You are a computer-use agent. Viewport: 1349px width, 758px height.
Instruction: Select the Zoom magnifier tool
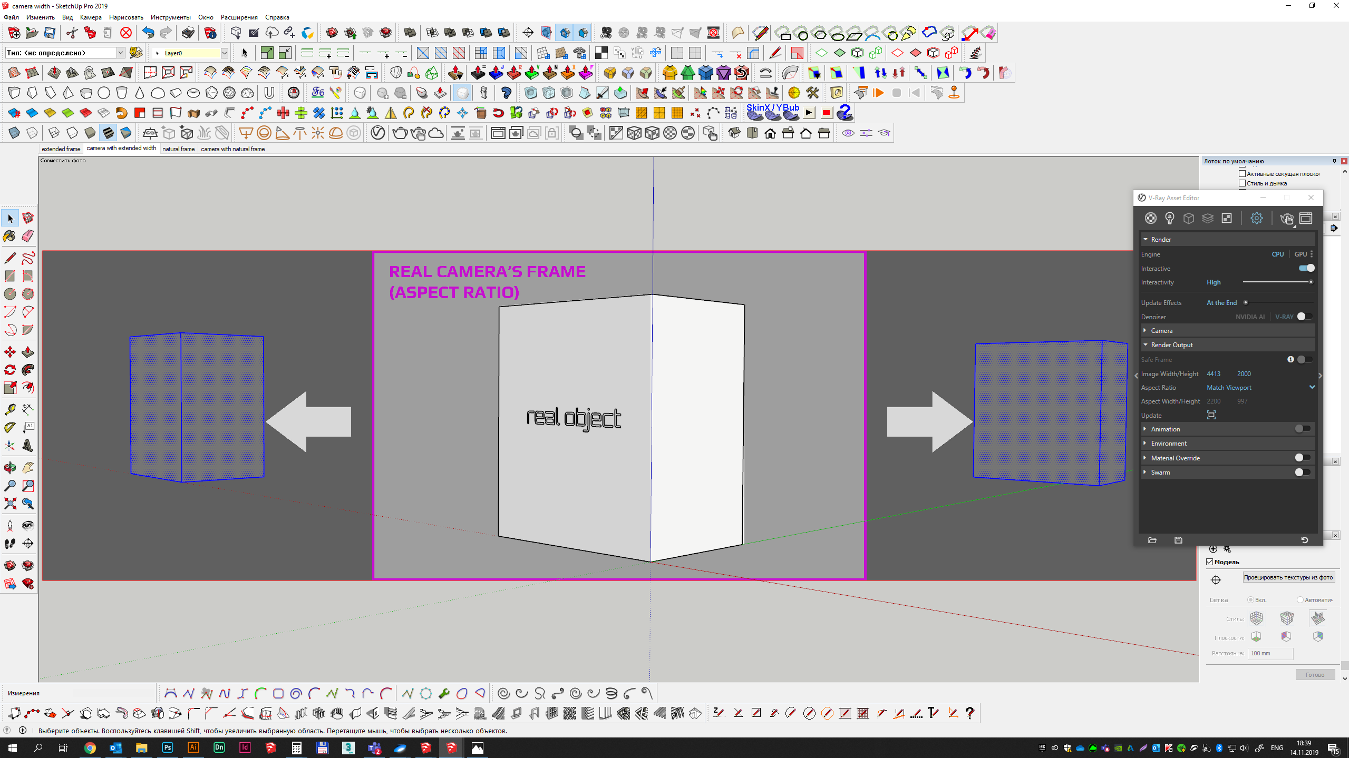pyautogui.click(x=9, y=485)
